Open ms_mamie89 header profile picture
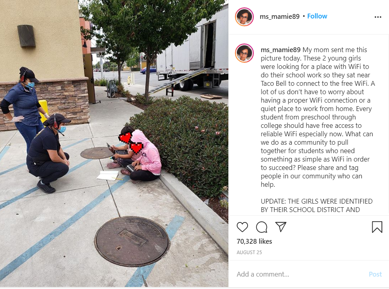 [244, 17]
